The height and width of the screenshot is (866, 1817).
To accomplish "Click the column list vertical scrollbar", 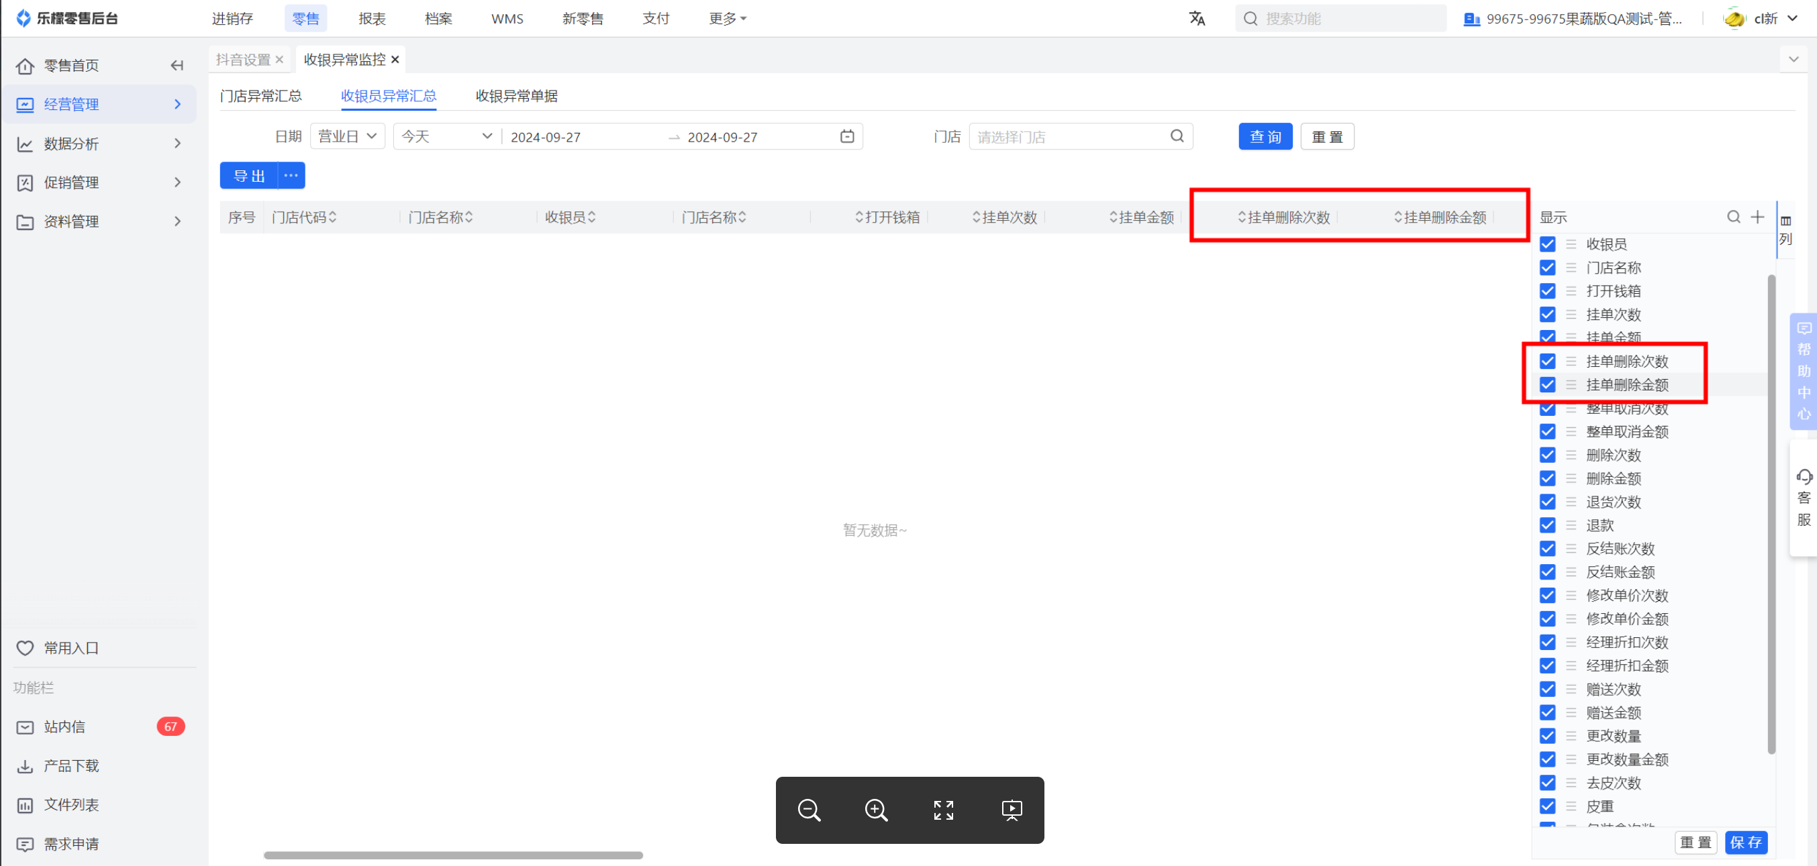I will tap(1771, 515).
